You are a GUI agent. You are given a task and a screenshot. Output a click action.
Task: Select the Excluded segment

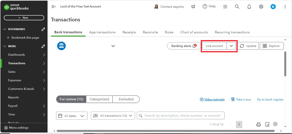[126, 99]
